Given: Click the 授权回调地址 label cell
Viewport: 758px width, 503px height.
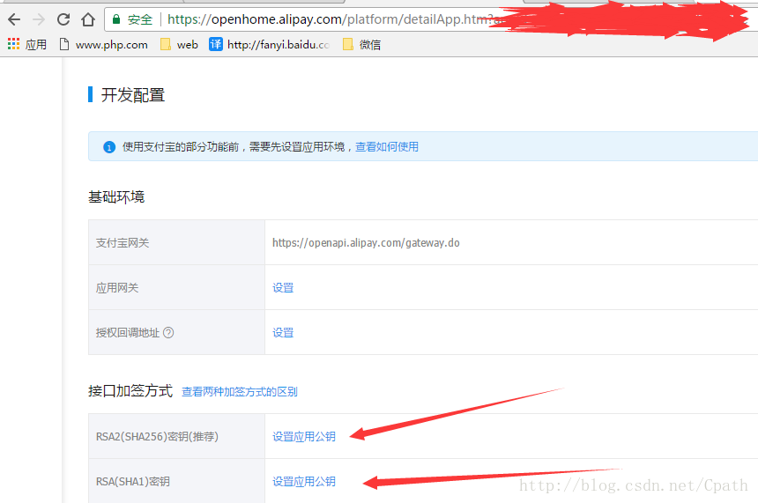Looking at the screenshot, I should [176, 332].
